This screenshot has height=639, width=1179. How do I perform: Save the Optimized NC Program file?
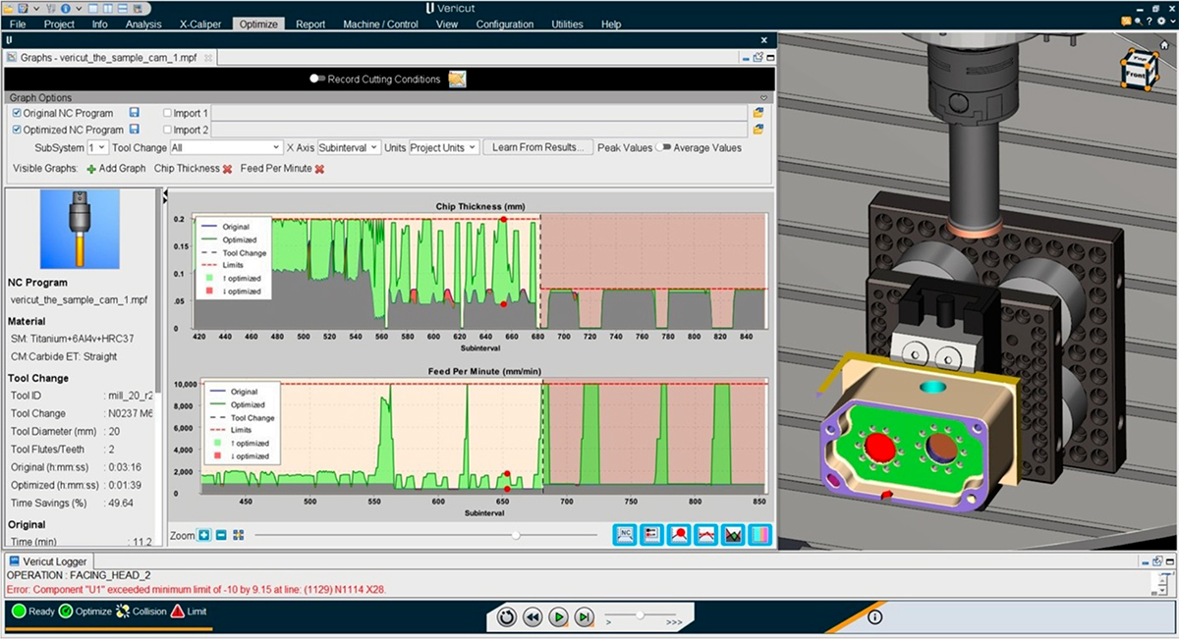coord(135,130)
